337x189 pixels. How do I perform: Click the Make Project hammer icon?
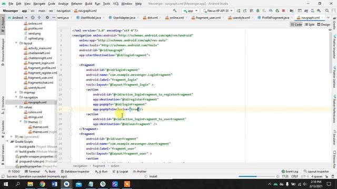[x=175, y=10]
